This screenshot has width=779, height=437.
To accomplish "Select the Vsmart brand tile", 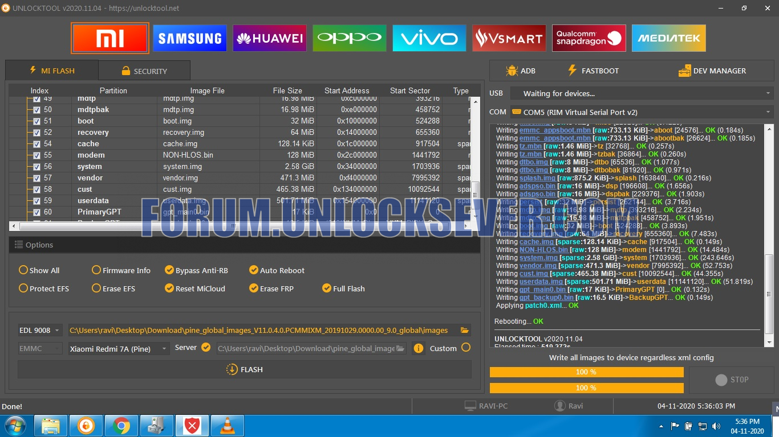I will (x=509, y=38).
